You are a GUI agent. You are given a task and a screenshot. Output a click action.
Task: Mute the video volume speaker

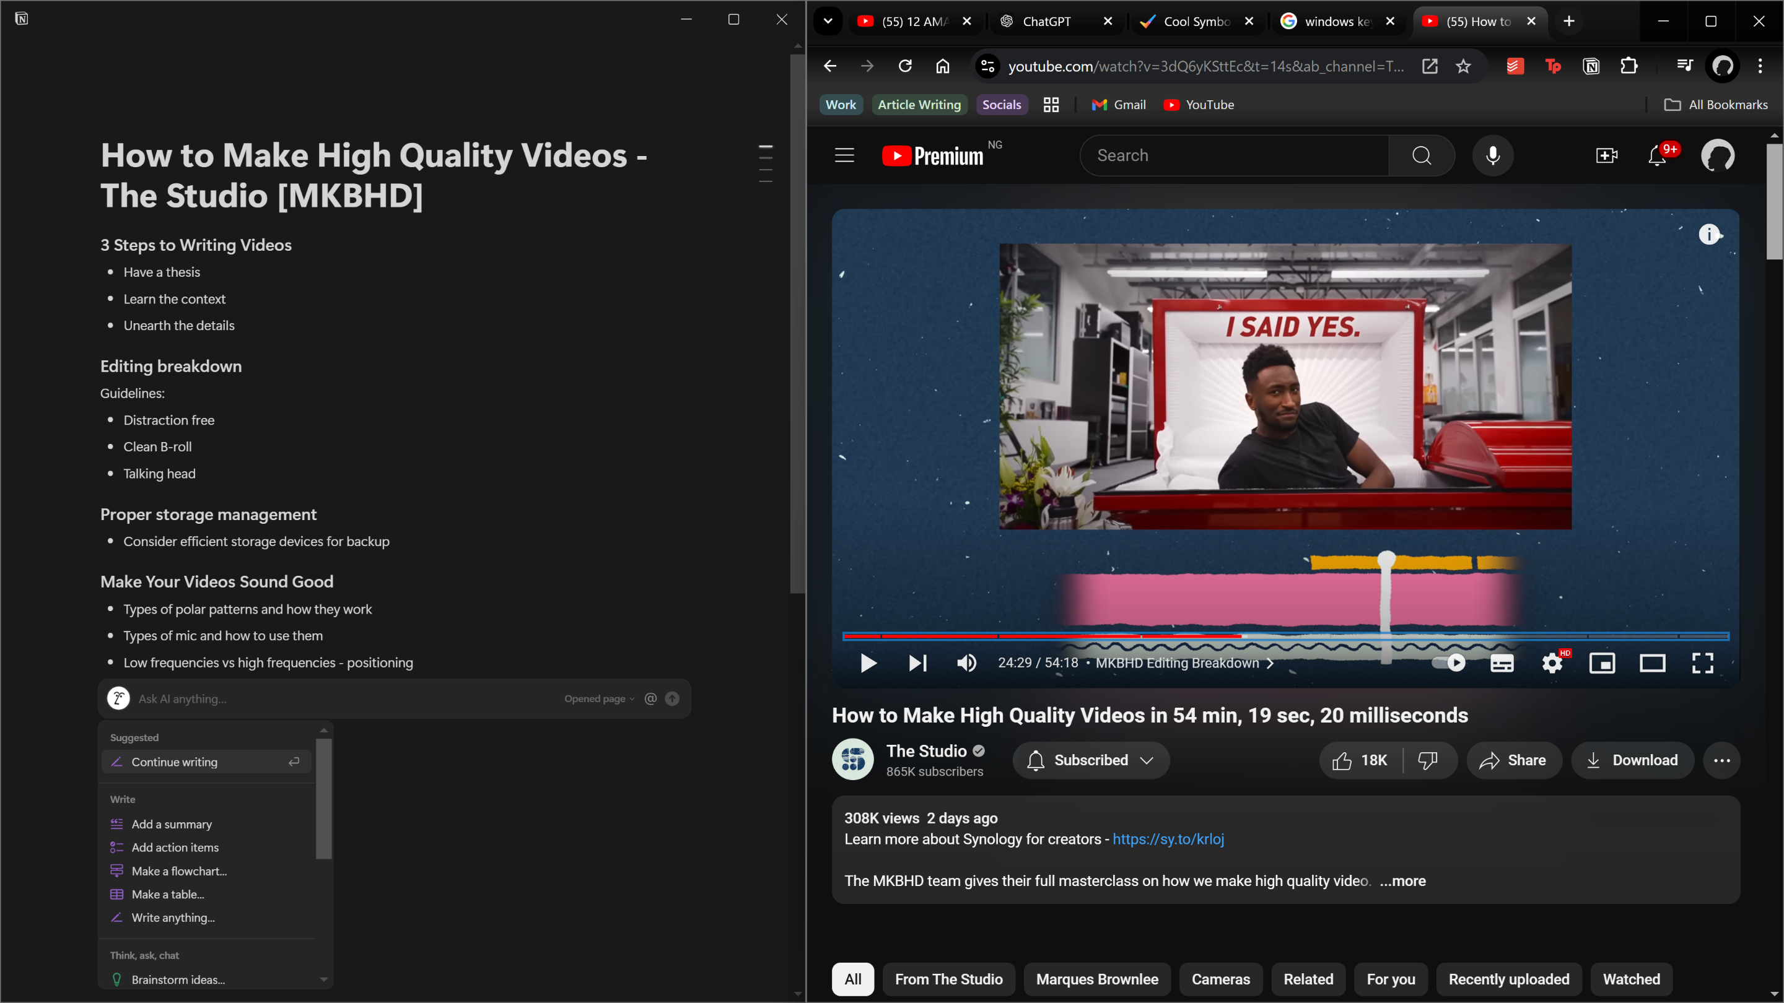(967, 663)
